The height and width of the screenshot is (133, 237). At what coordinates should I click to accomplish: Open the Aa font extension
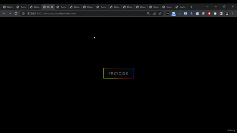(x=168, y=13)
